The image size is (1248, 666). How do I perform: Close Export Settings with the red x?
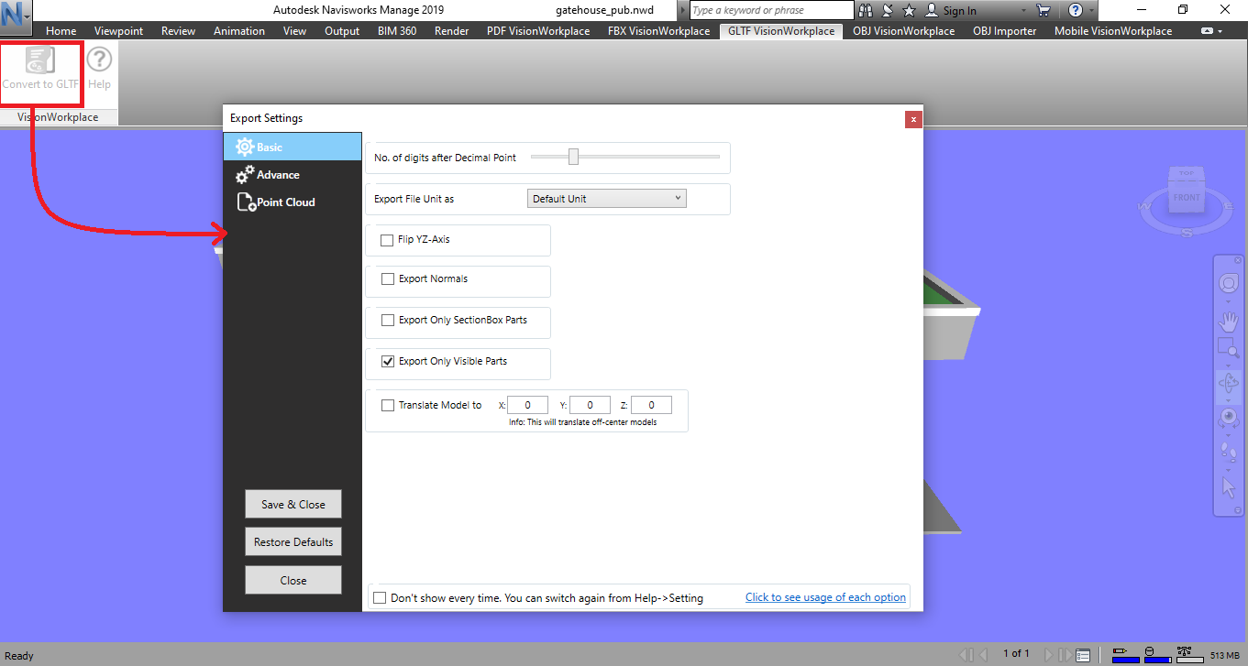(x=912, y=118)
